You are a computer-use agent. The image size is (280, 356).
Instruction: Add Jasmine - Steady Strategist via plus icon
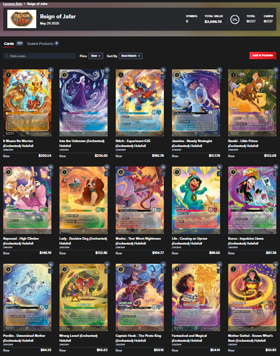coord(219,70)
